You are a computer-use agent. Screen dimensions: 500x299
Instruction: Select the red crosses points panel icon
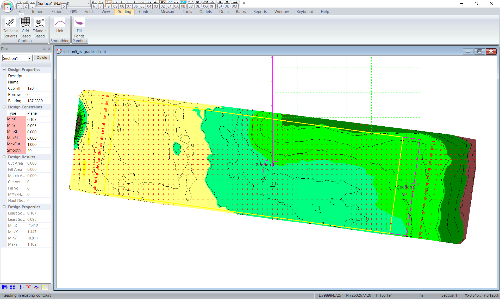[x=28, y=287]
